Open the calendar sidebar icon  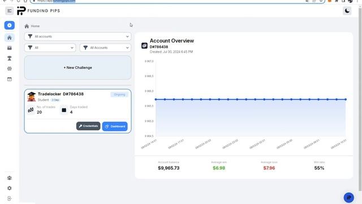pyautogui.click(x=10, y=79)
